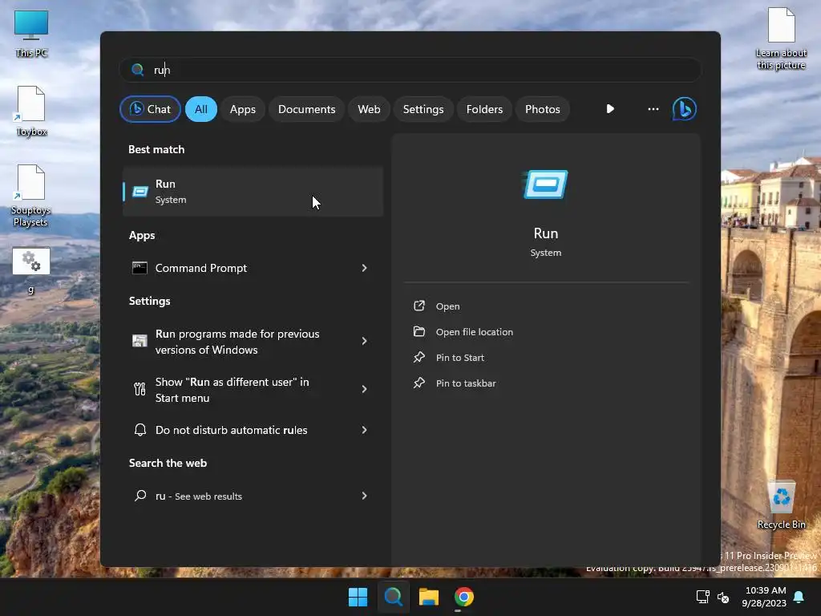821x616 pixels.
Task: Click compatibility troubleshooter settings icon
Action: pos(140,341)
